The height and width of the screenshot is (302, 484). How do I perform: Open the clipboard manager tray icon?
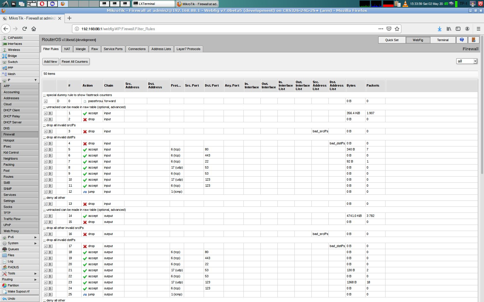398,4
